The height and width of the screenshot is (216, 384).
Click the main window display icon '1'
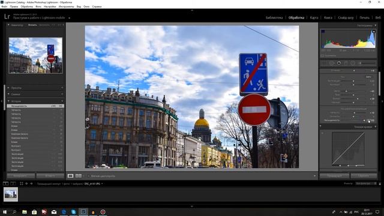pyautogui.click(x=5, y=184)
